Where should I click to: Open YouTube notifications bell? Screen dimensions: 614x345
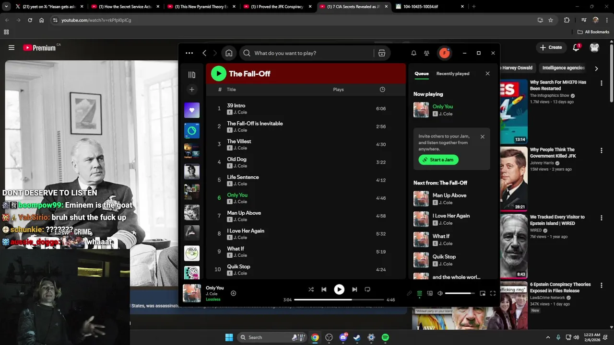pyautogui.click(x=576, y=47)
